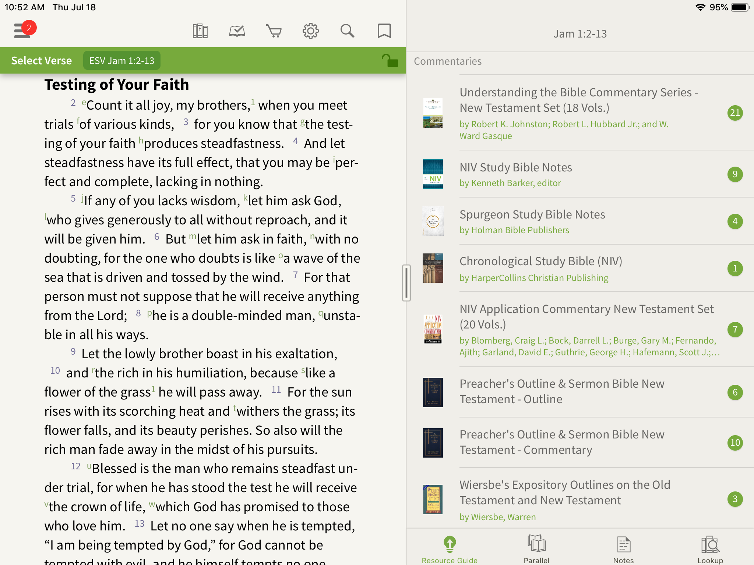Grab the split-pane divider handle
Screen dimensions: 754x565
(406, 282)
